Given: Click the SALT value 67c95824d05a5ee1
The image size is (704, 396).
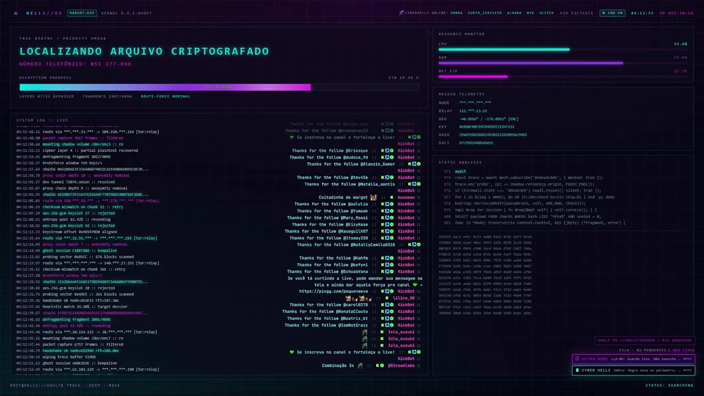Looking at the screenshot, I should tap(476, 142).
